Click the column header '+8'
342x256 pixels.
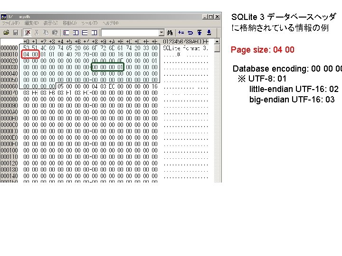95,41
